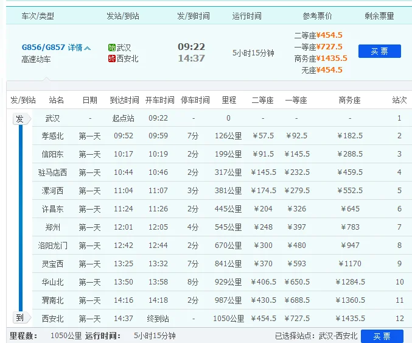The height and width of the screenshot is (343, 412).
Task: Select the 渭南北 station name
Action: pyautogui.click(x=52, y=300)
